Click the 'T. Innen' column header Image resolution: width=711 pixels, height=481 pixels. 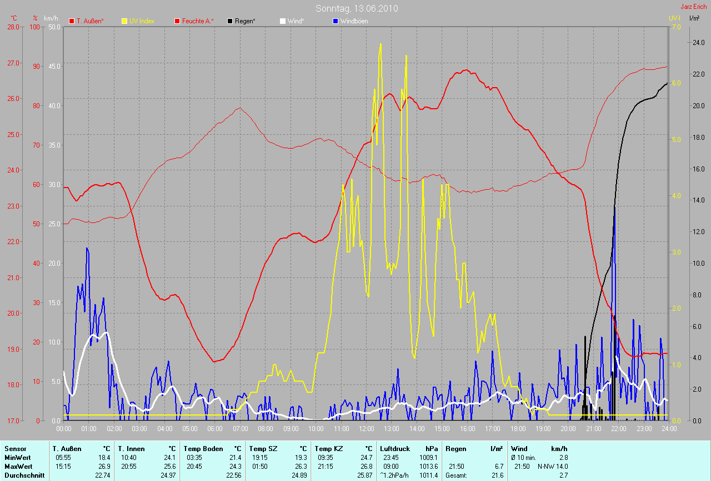(x=131, y=448)
